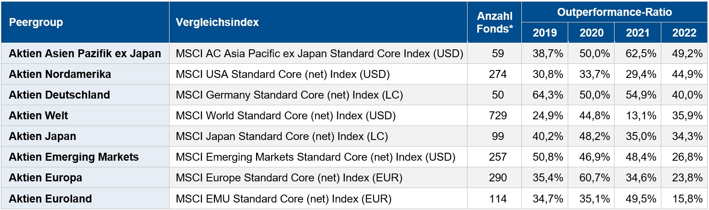
Task: Click the 15,8% value for Euroland 2022
Action: pos(687,199)
